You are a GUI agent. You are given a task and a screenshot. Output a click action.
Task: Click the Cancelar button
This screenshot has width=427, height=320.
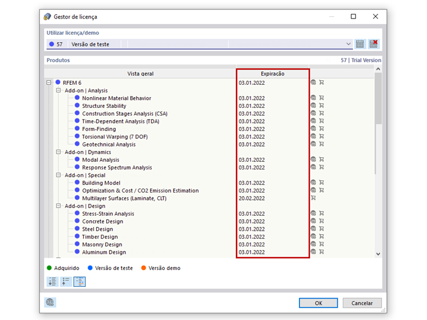point(362,303)
